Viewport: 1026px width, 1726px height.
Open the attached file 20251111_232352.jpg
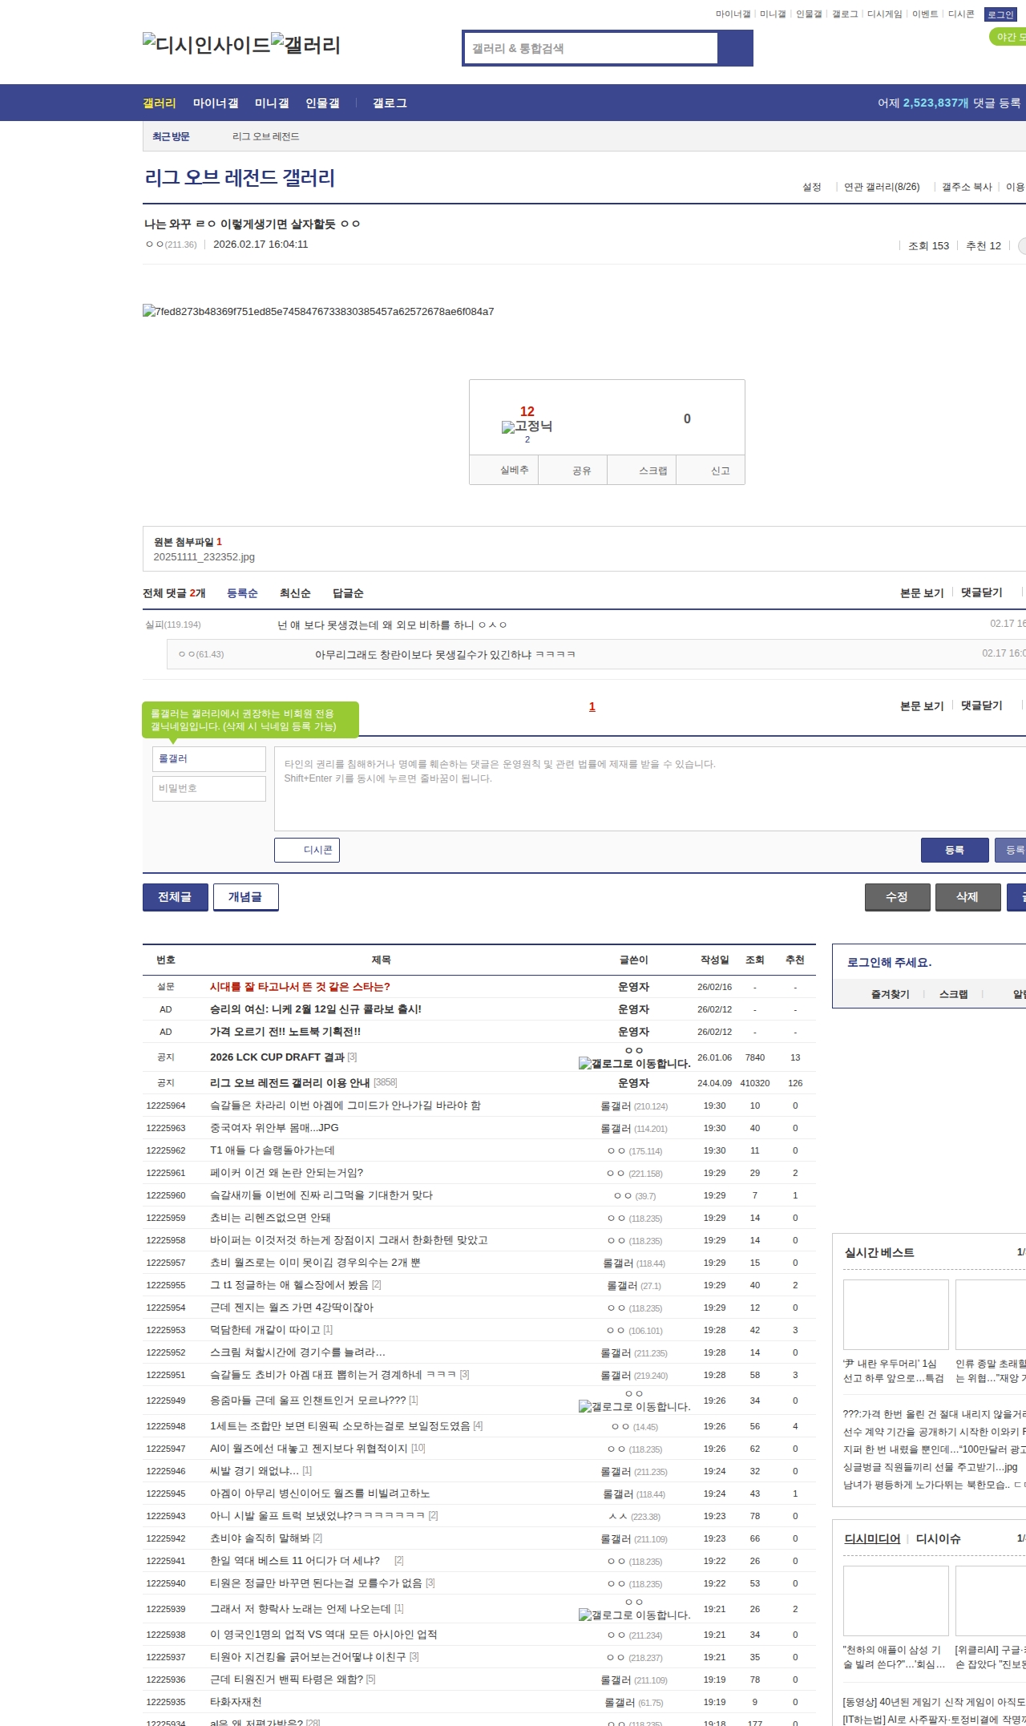[x=204, y=557]
